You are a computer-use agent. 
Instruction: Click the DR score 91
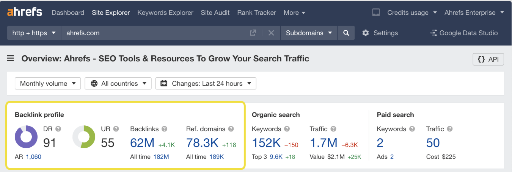tap(49, 143)
